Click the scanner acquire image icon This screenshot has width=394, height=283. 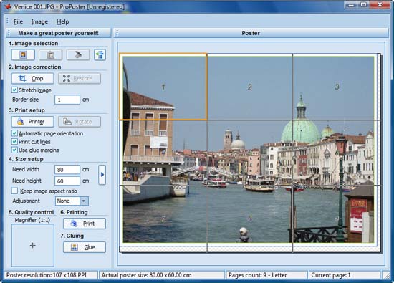pyautogui.click(x=78, y=54)
